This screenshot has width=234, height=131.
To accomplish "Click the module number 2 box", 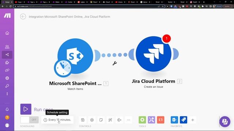I will (x=180, y=81).
